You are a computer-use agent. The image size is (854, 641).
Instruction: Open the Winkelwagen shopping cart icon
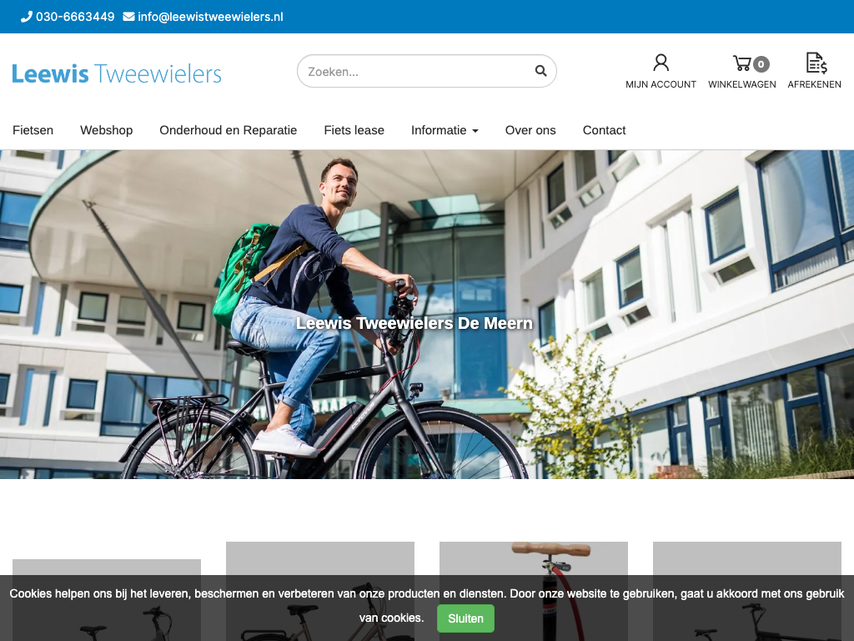pos(741,63)
